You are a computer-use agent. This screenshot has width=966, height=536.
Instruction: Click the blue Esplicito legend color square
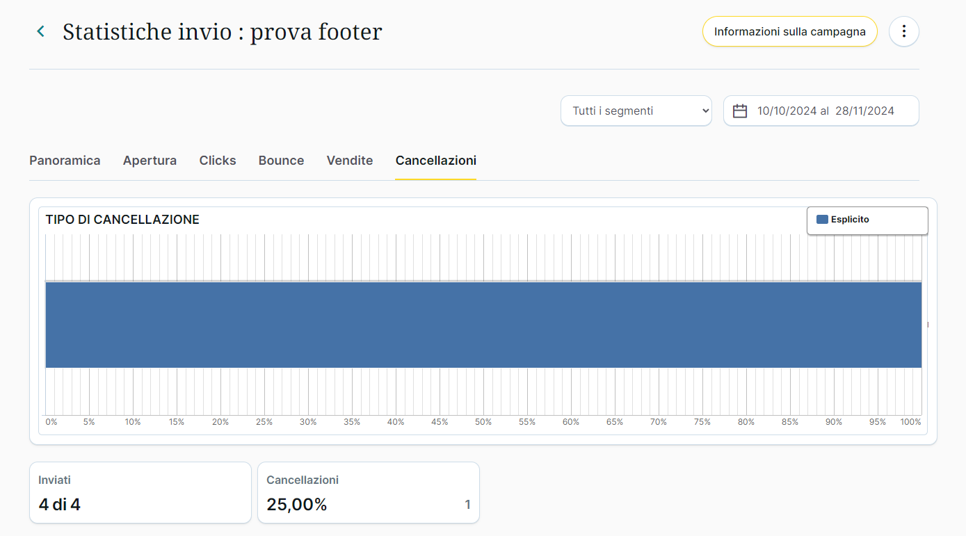(x=822, y=220)
